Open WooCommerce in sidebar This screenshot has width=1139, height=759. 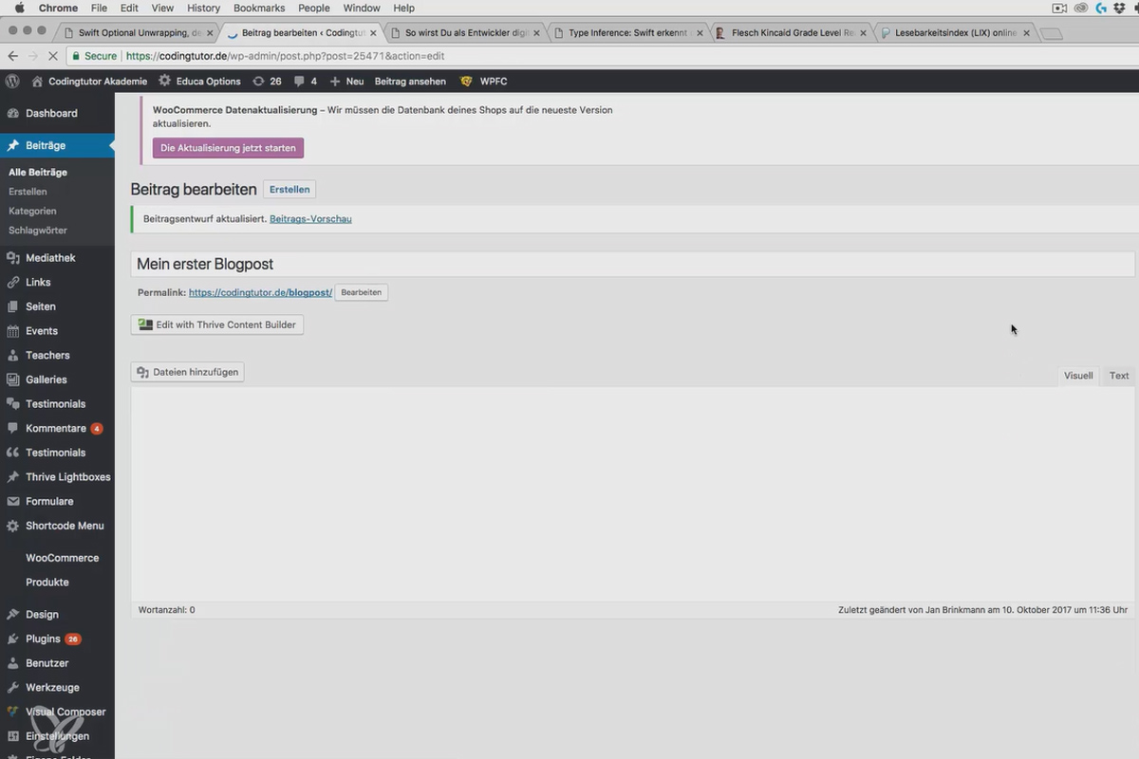click(x=62, y=558)
